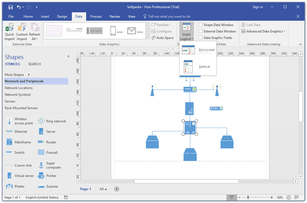Collapse the ribbon with the arrow

click(x=300, y=44)
